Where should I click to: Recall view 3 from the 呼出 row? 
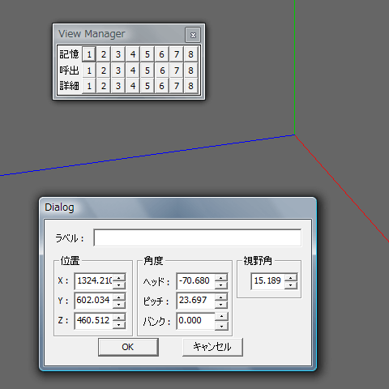coord(118,71)
